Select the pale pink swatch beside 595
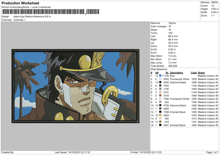The width and height of the screenshot is (220, 155). pyautogui.click(x=160, y=118)
